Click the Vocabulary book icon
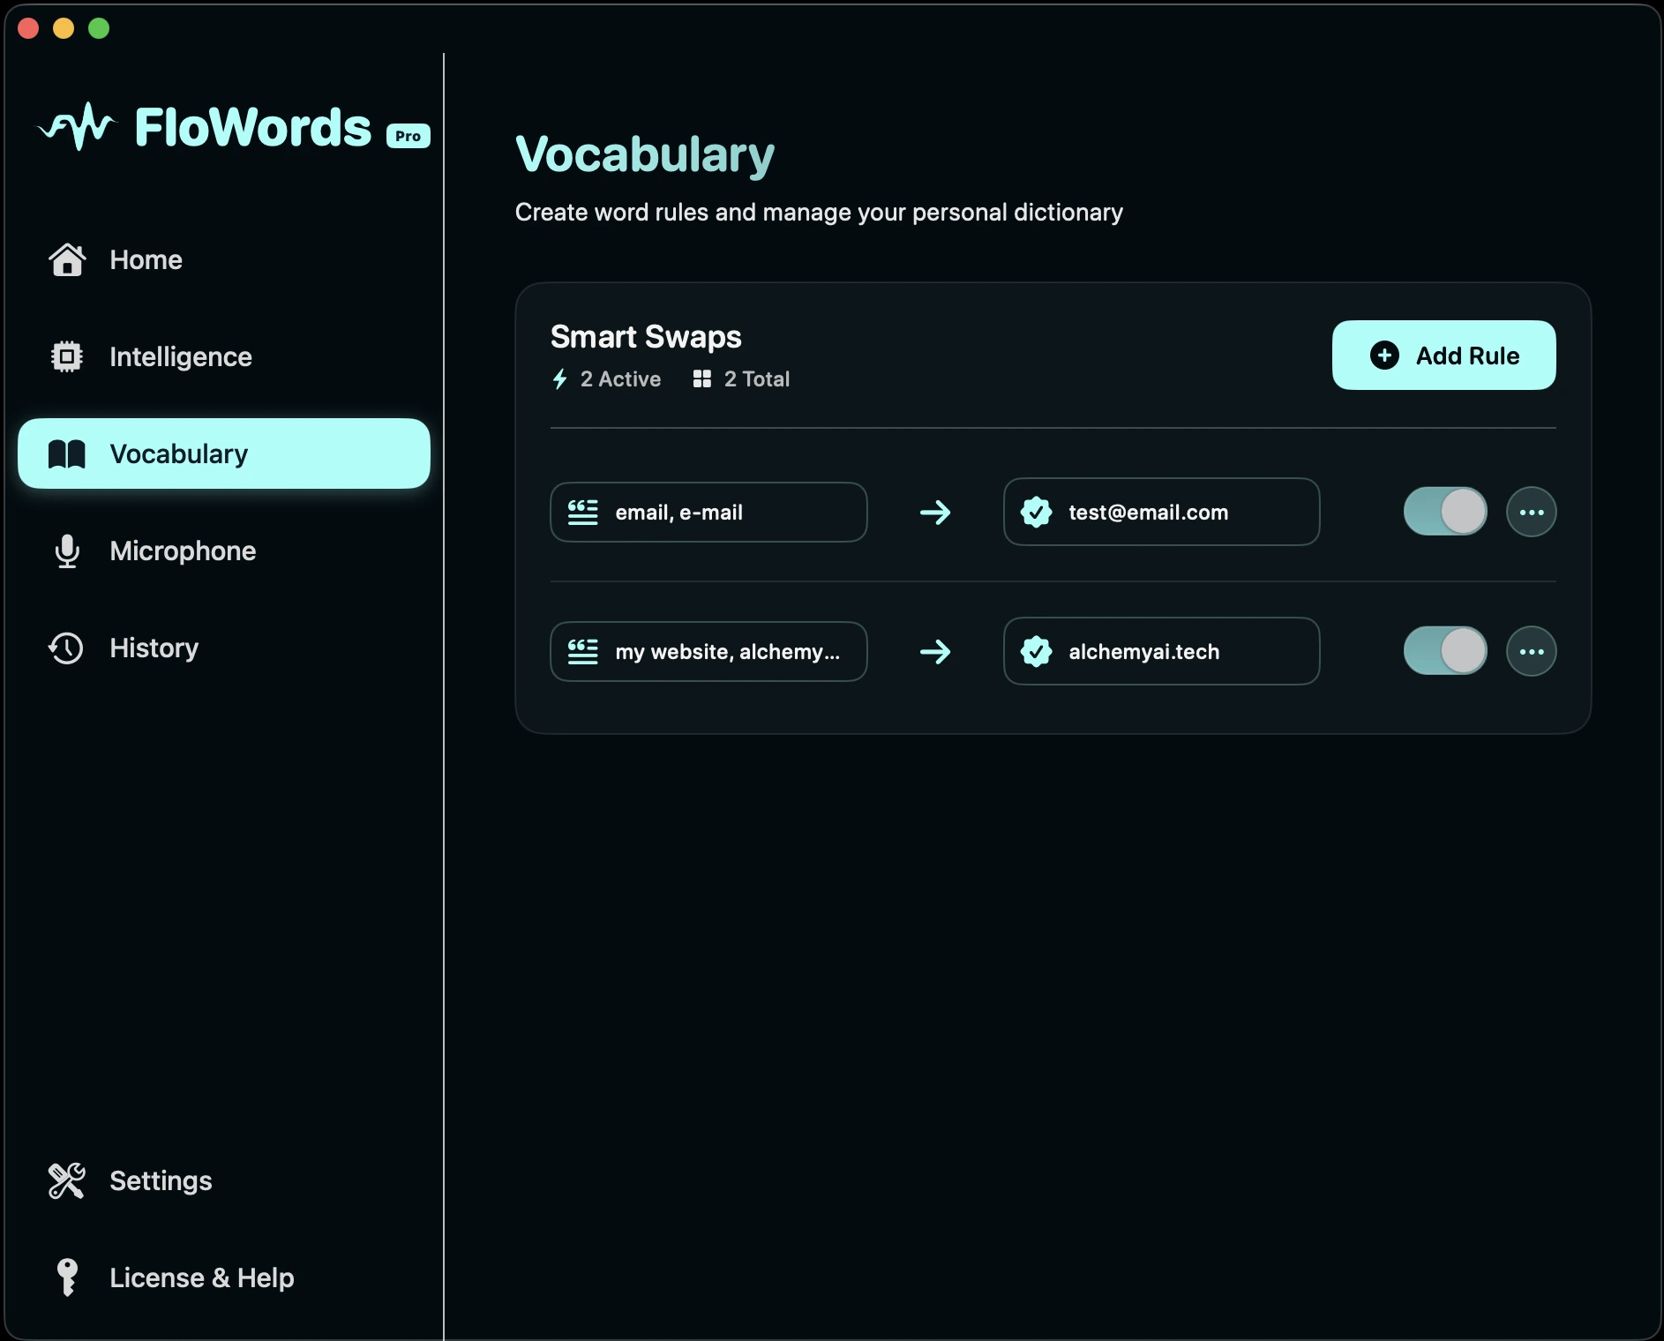The width and height of the screenshot is (1664, 1341). click(x=68, y=453)
